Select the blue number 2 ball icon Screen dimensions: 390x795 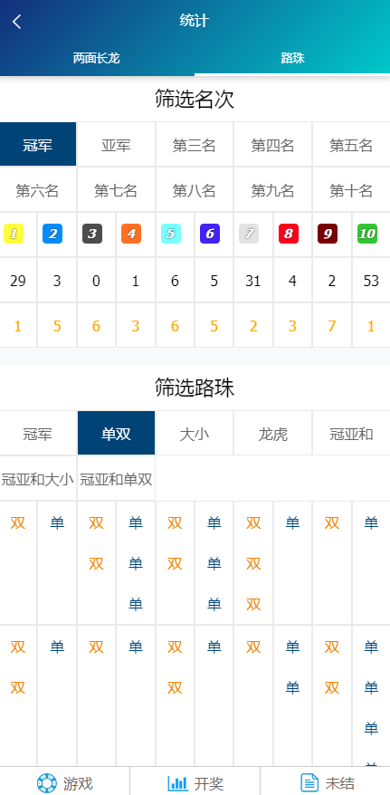point(52,234)
